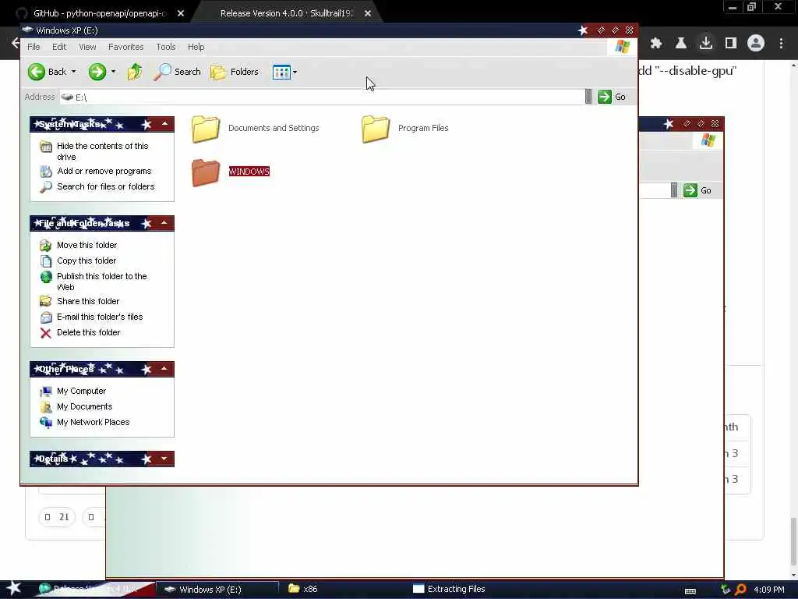Click the tray magnifier icon
The height and width of the screenshot is (599, 798).
click(740, 590)
